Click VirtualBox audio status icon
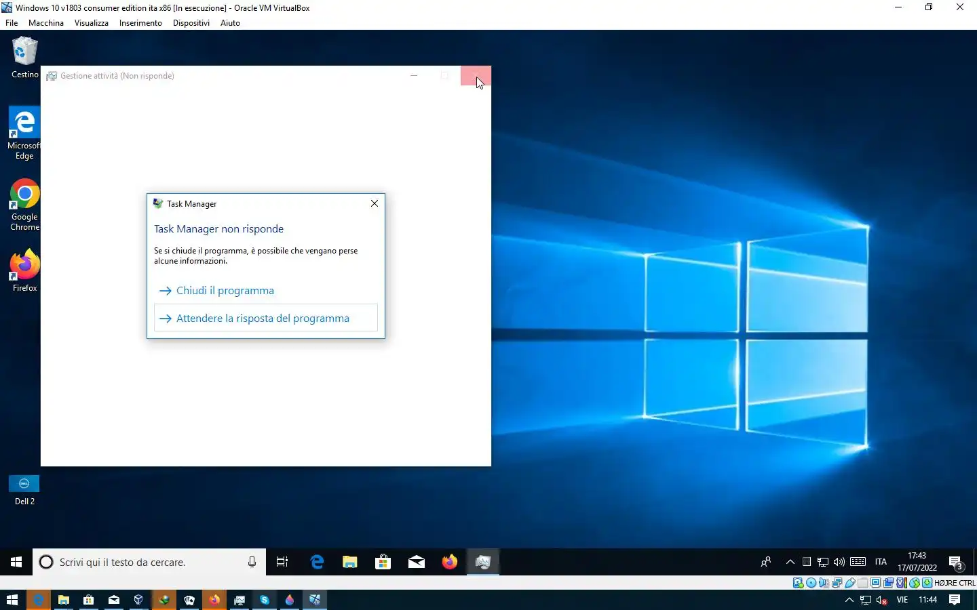The height and width of the screenshot is (610, 977). click(x=824, y=583)
